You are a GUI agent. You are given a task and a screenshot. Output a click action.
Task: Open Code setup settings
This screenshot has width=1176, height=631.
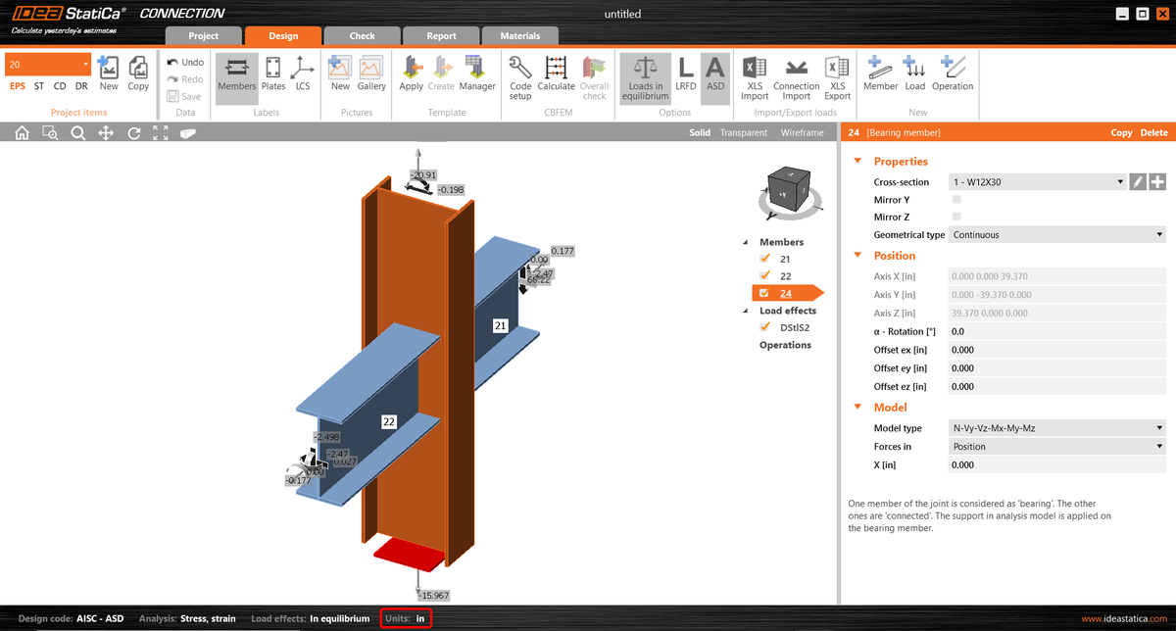tap(519, 76)
